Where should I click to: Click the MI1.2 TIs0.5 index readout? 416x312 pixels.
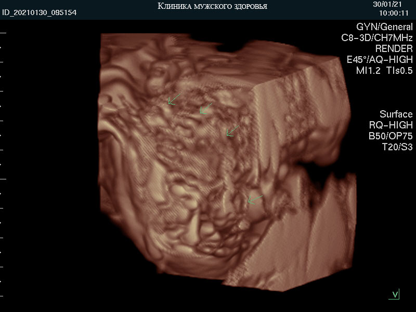click(x=384, y=71)
